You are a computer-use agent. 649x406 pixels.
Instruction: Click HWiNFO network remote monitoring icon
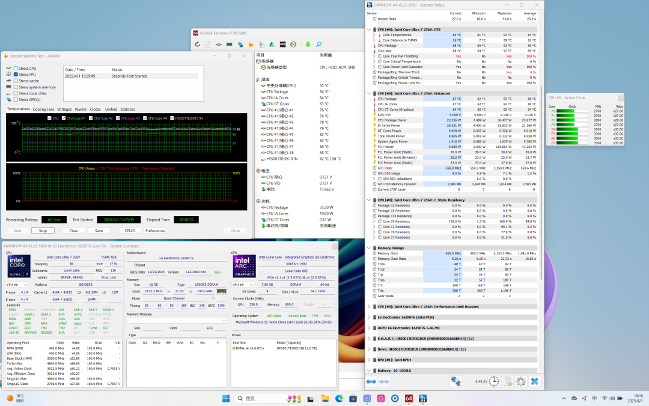456,381
